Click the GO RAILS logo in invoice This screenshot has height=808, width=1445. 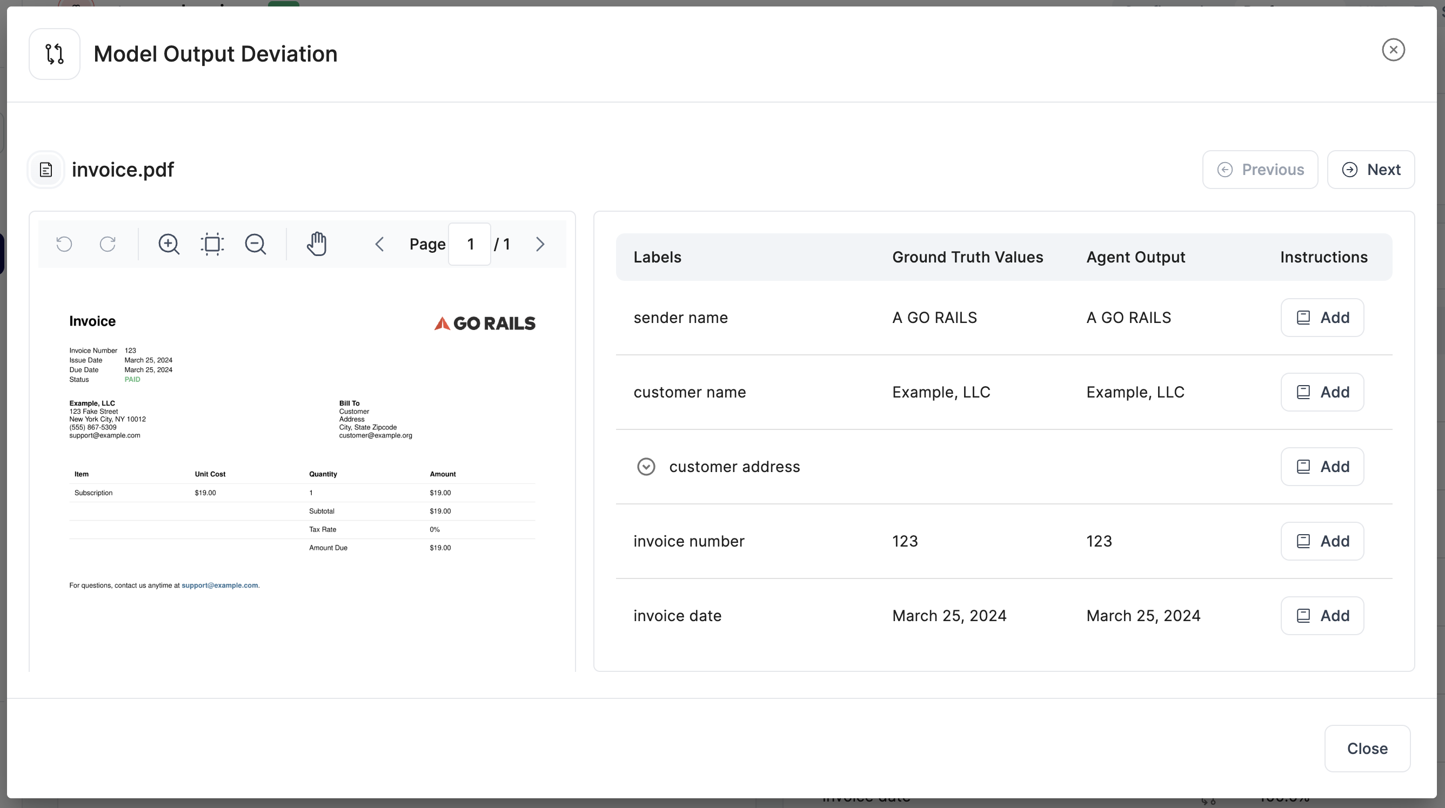coord(485,324)
